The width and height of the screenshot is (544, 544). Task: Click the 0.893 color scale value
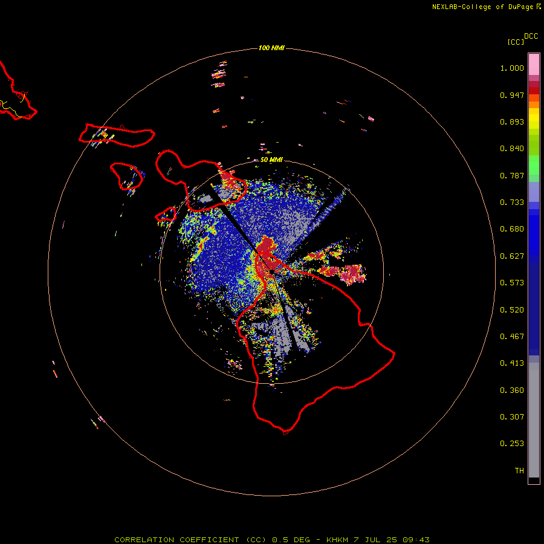(512, 121)
